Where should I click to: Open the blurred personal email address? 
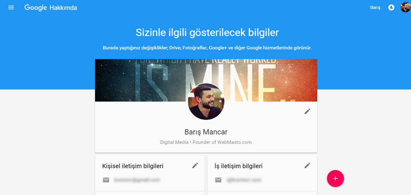(x=137, y=180)
